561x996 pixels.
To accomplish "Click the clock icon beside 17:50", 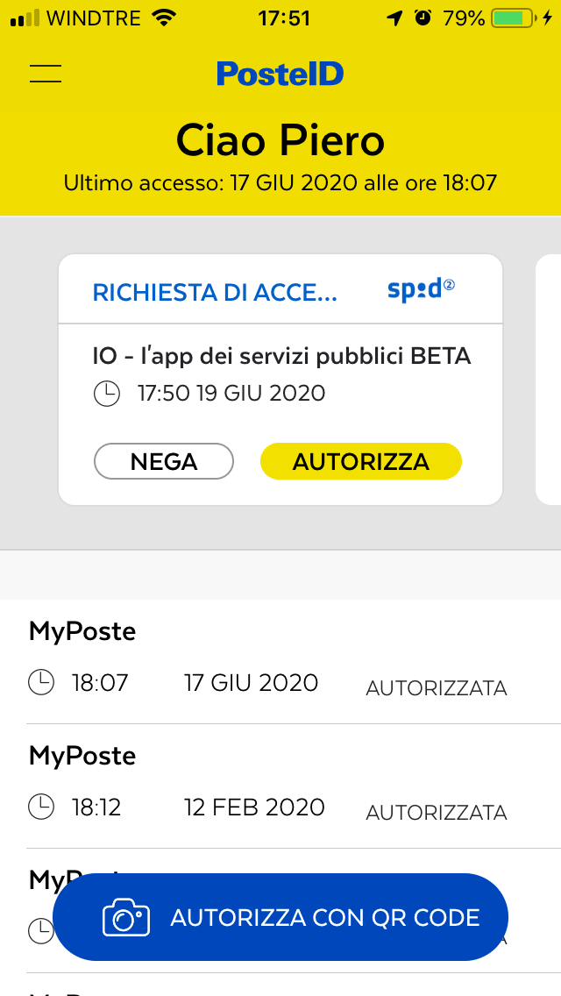I will click(x=106, y=393).
